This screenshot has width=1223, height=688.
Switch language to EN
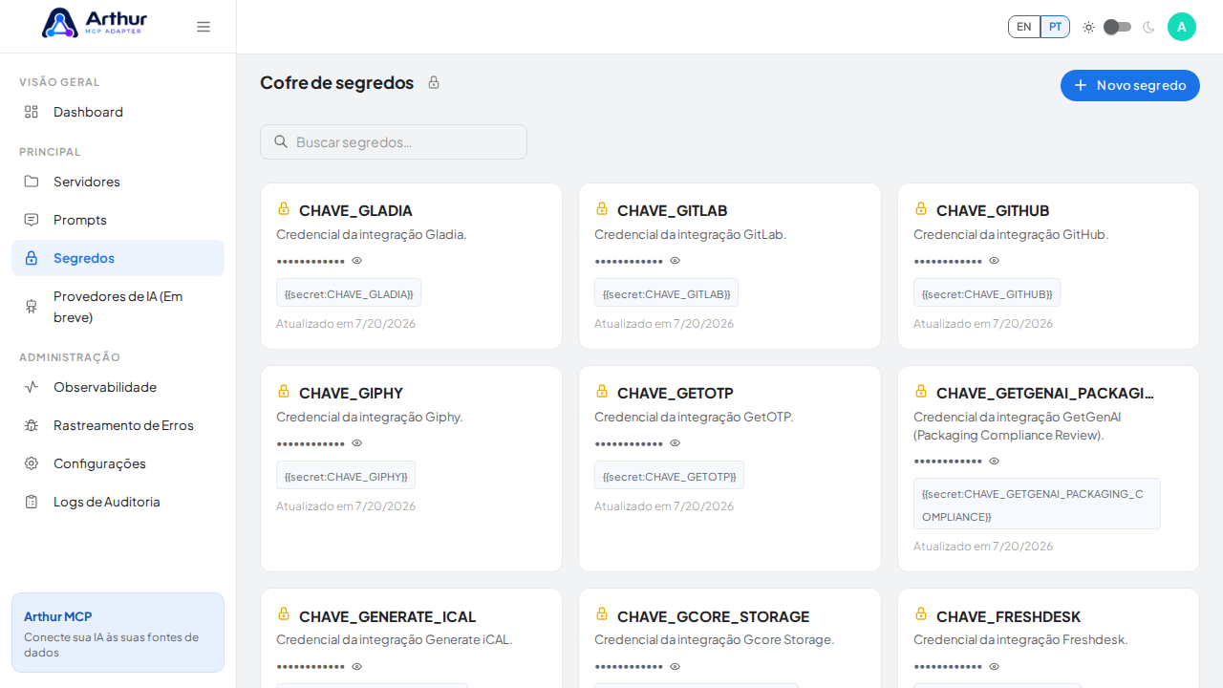1024,27
